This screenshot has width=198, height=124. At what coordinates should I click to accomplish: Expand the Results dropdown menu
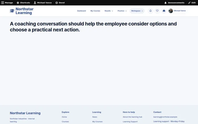(x=109, y=11)
